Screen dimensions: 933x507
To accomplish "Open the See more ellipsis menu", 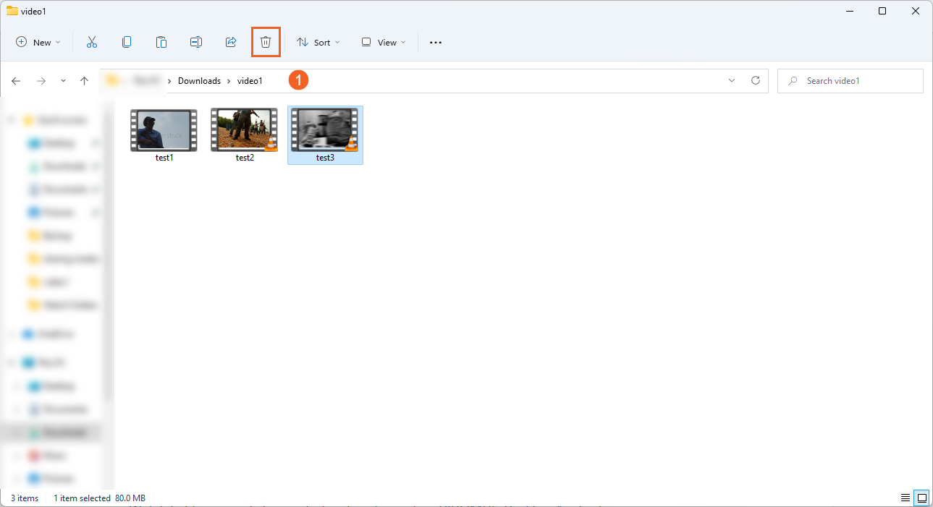I will click(x=435, y=43).
